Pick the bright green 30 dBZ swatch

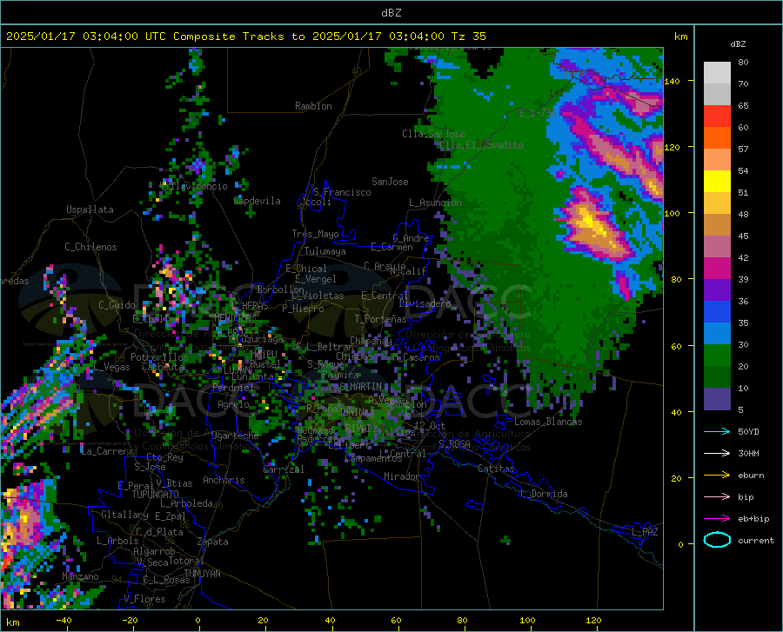(x=717, y=356)
